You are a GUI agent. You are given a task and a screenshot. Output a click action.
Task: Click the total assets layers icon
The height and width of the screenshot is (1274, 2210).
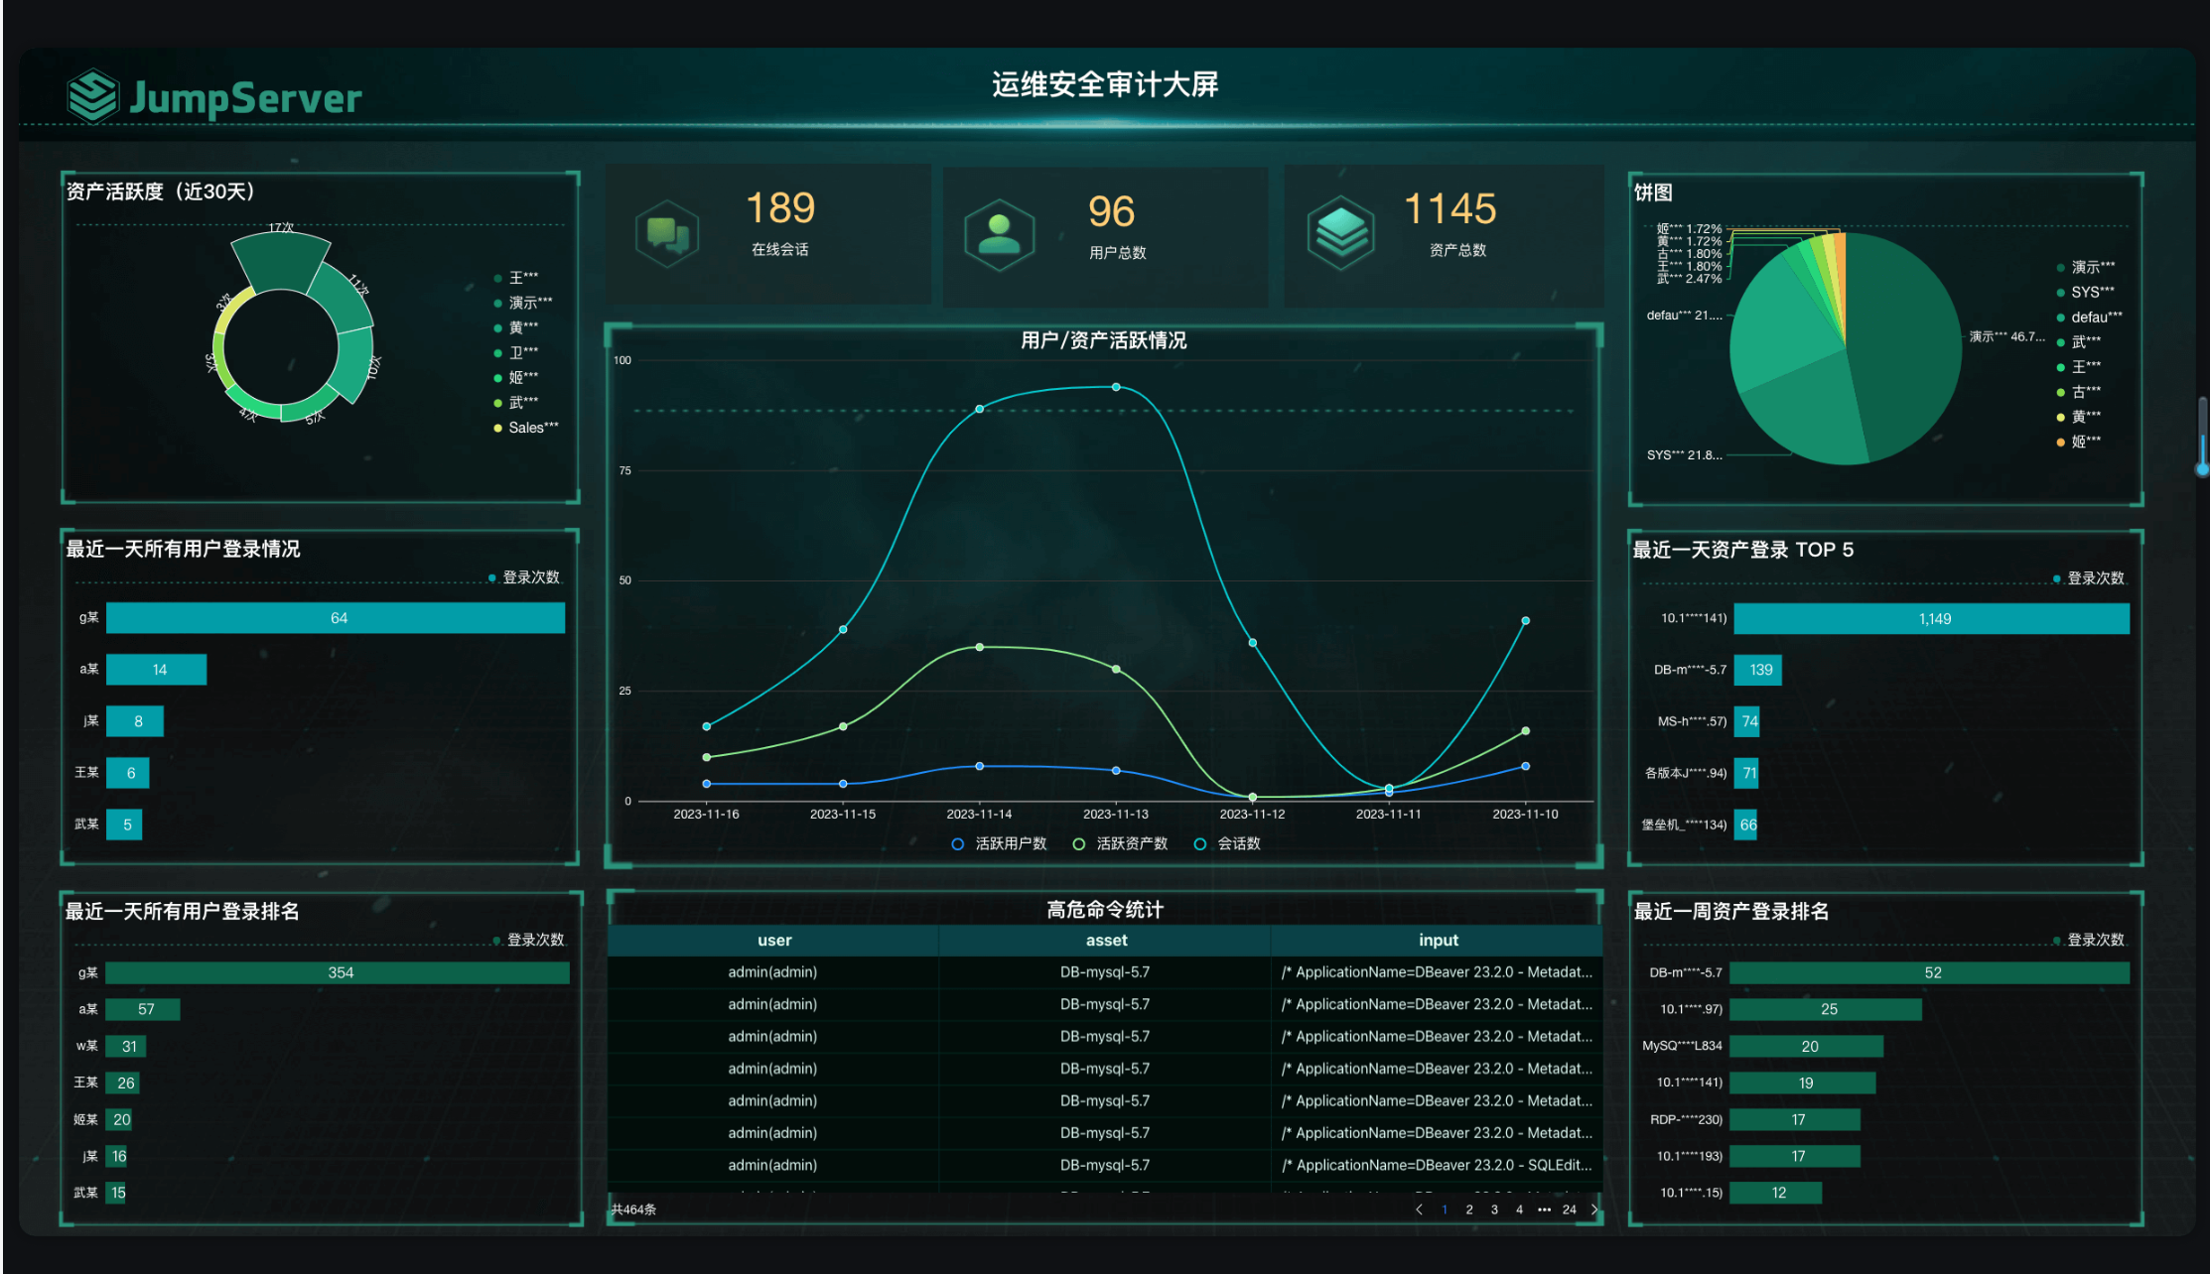click(1341, 232)
